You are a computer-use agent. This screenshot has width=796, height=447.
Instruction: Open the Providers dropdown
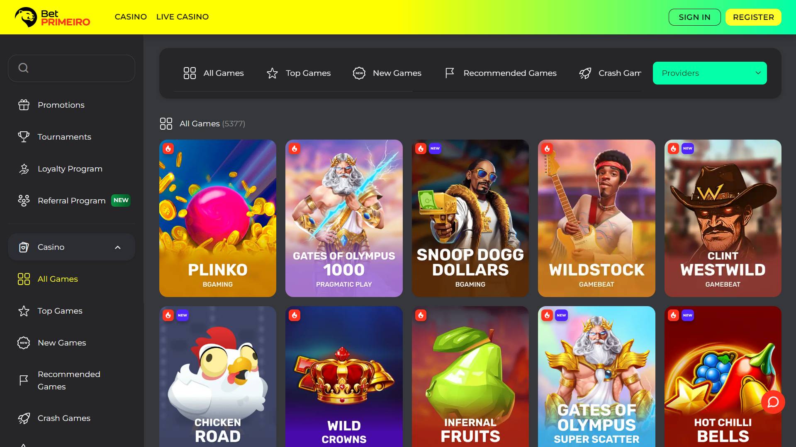[709, 73]
